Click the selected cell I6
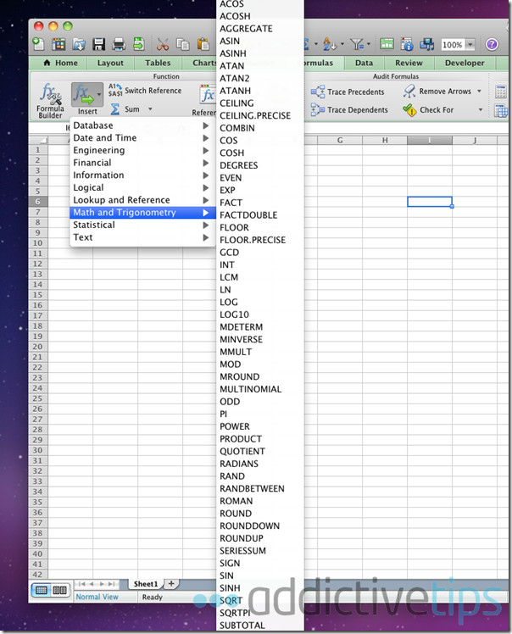Image resolution: width=512 pixels, height=634 pixels. (x=430, y=202)
